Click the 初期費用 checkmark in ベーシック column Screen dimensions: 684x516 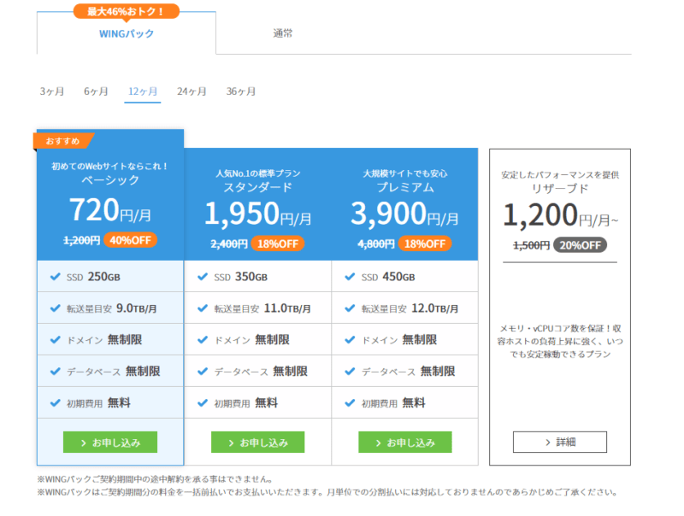pos(55,402)
